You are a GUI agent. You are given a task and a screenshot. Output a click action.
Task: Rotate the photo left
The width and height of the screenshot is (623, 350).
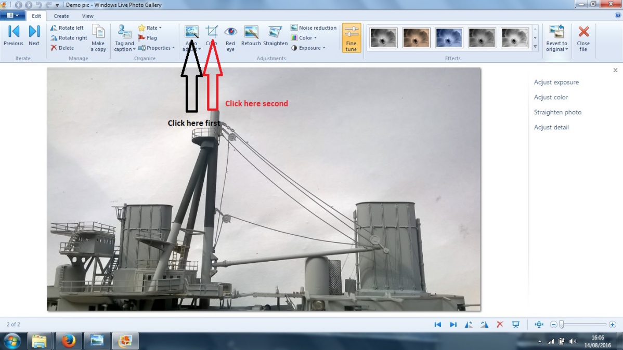click(67, 28)
